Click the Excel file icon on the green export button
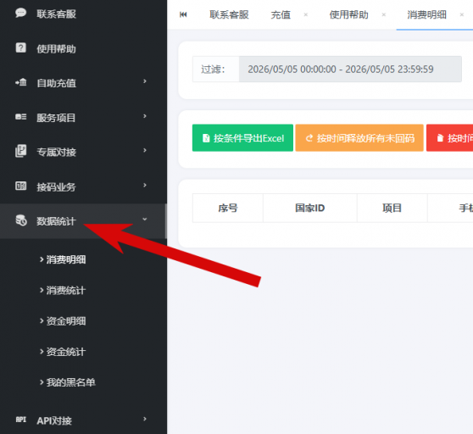 (x=206, y=138)
